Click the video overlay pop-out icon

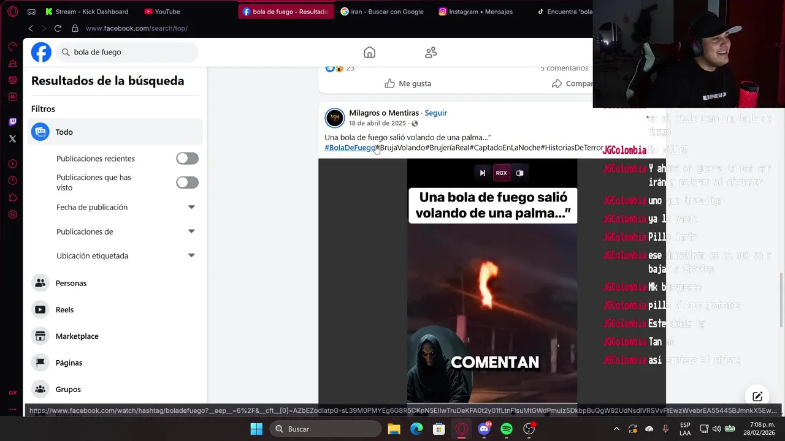[x=519, y=173]
